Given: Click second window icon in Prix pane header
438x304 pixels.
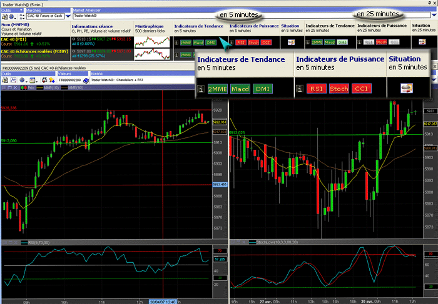Looking at the screenshot, I should (x=9, y=88).
